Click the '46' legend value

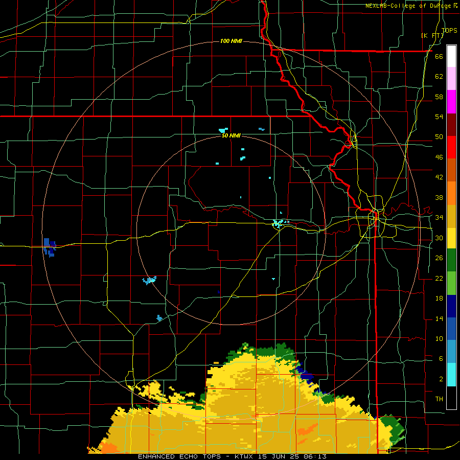pos(439,157)
